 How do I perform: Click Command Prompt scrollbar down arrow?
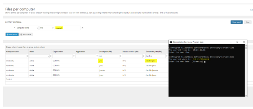click(246, 95)
